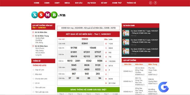Open the XSMB THỨ menu item
Viewport: 190px width, 95px height.
coord(117,3)
